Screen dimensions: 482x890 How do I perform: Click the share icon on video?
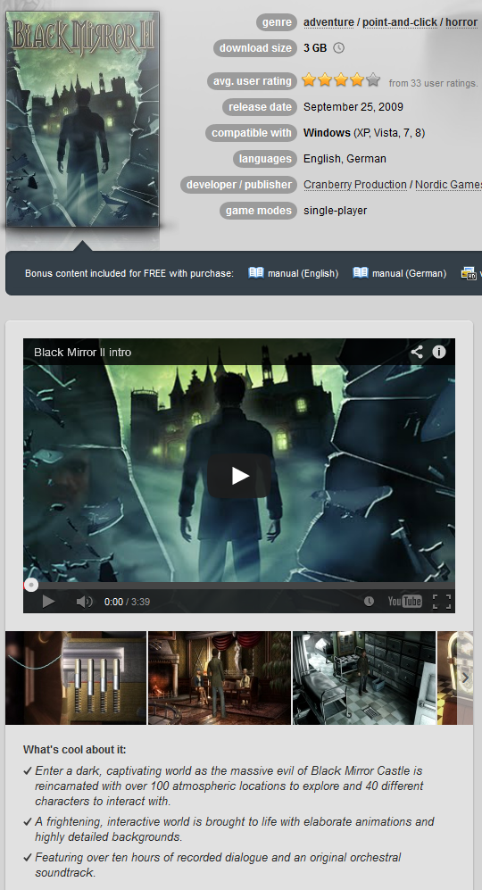417,352
